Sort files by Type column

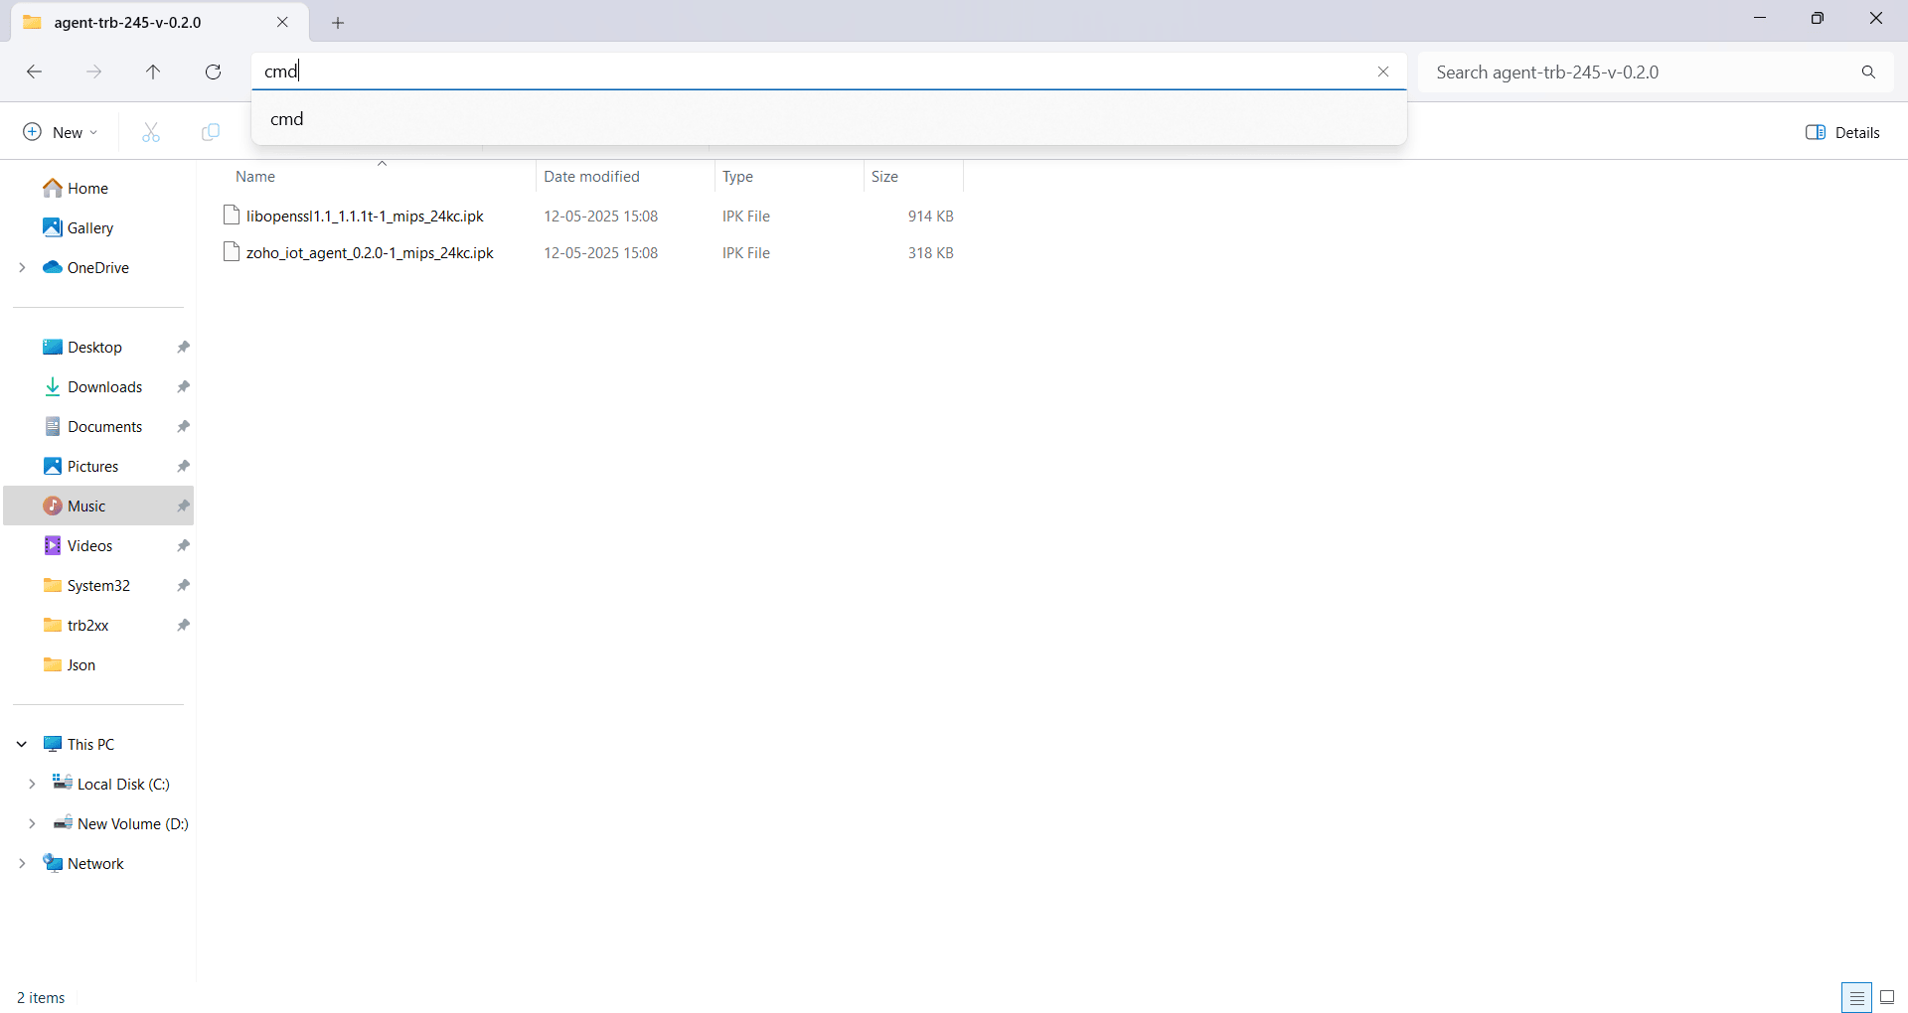tap(737, 177)
